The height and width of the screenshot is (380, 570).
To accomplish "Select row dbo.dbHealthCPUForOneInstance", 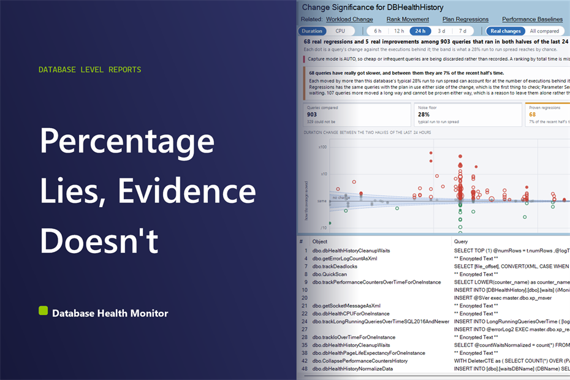I will (x=434, y=314).
